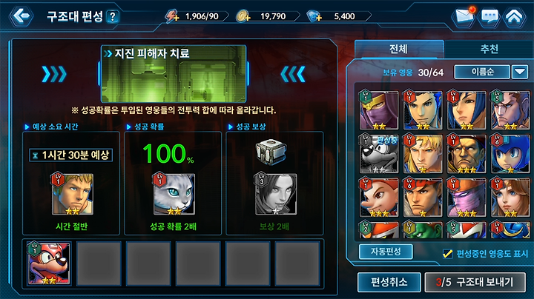Screen dimensions: 534x299
Task: Open the help question mark icon
Action: pos(113,16)
